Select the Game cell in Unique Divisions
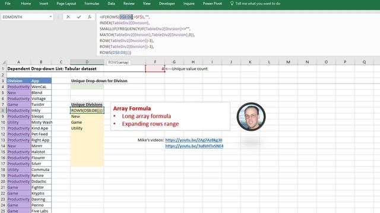 (87, 122)
